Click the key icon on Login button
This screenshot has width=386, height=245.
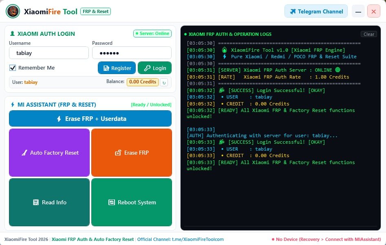point(147,68)
